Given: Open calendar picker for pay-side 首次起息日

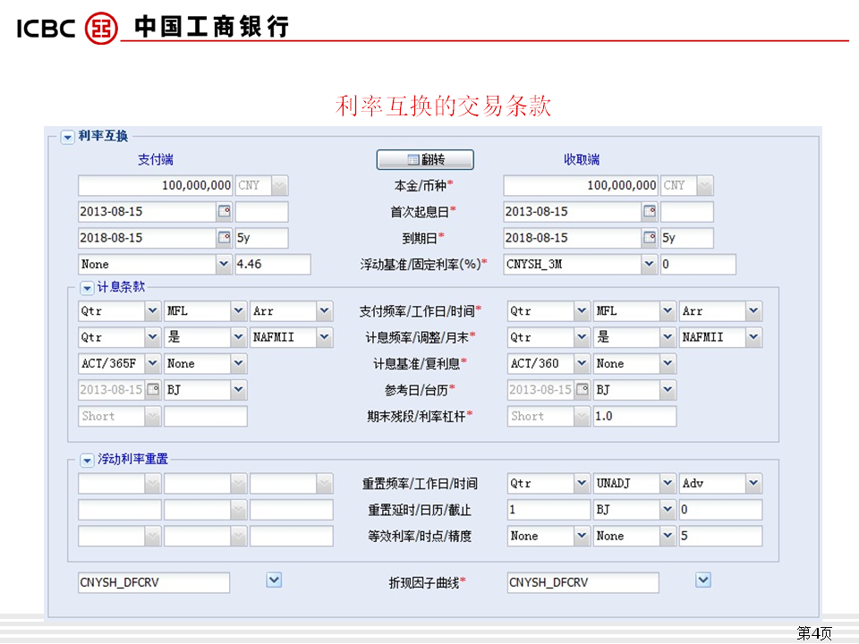Looking at the screenshot, I should click(x=224, y=212).
